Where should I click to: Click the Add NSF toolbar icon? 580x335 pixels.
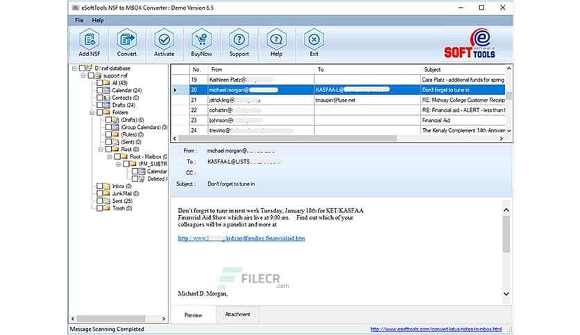(x=89, y=39)
